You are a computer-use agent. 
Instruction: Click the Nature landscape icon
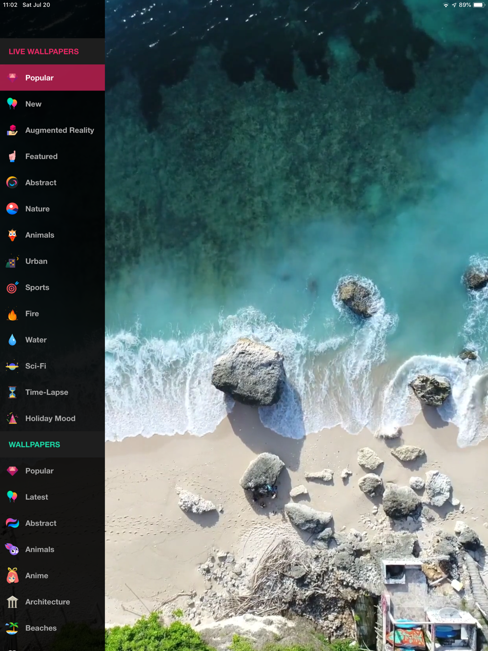[x=12, y=209]
